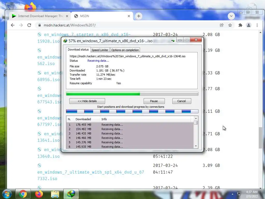Screen dimensions: 265x199
Task: Click the lock icon in address bar
Action: [40, 25]
